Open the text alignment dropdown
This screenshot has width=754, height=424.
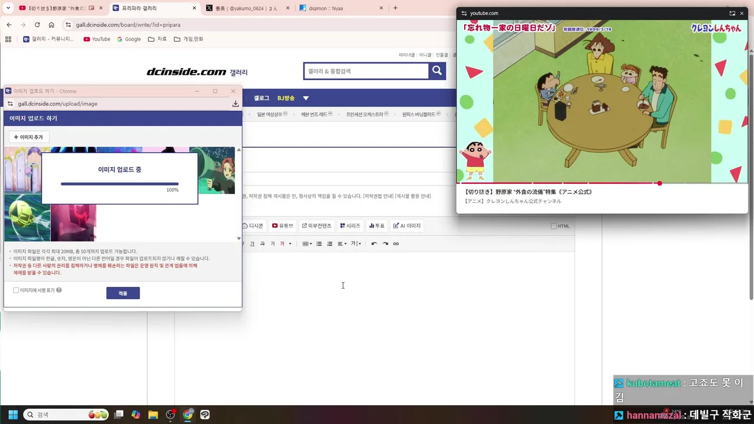click(x=342, y=244)
